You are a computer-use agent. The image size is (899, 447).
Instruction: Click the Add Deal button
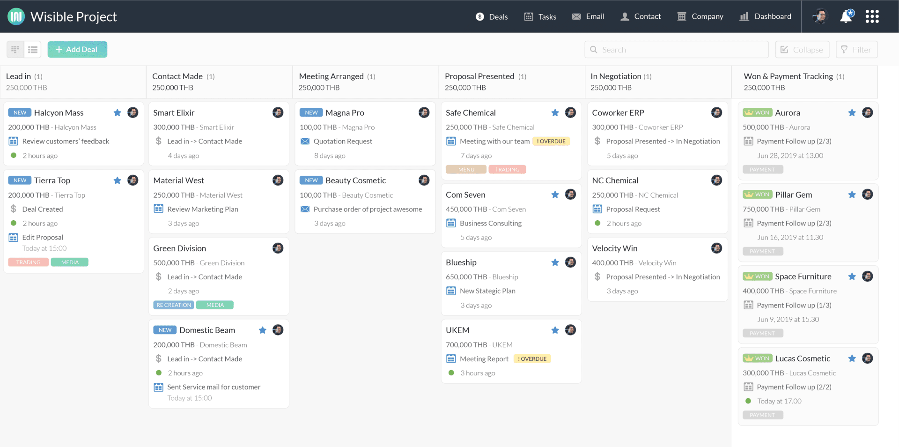click(77, 49)
